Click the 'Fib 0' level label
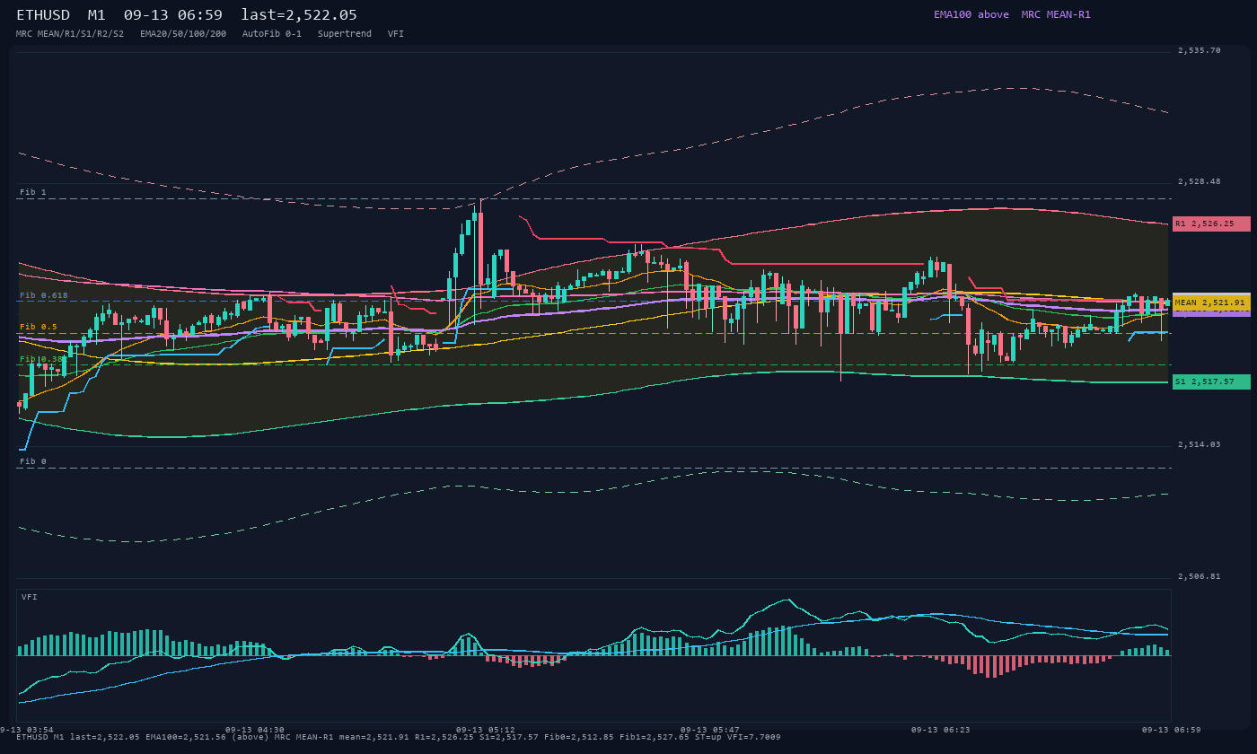 coord(33,461)
